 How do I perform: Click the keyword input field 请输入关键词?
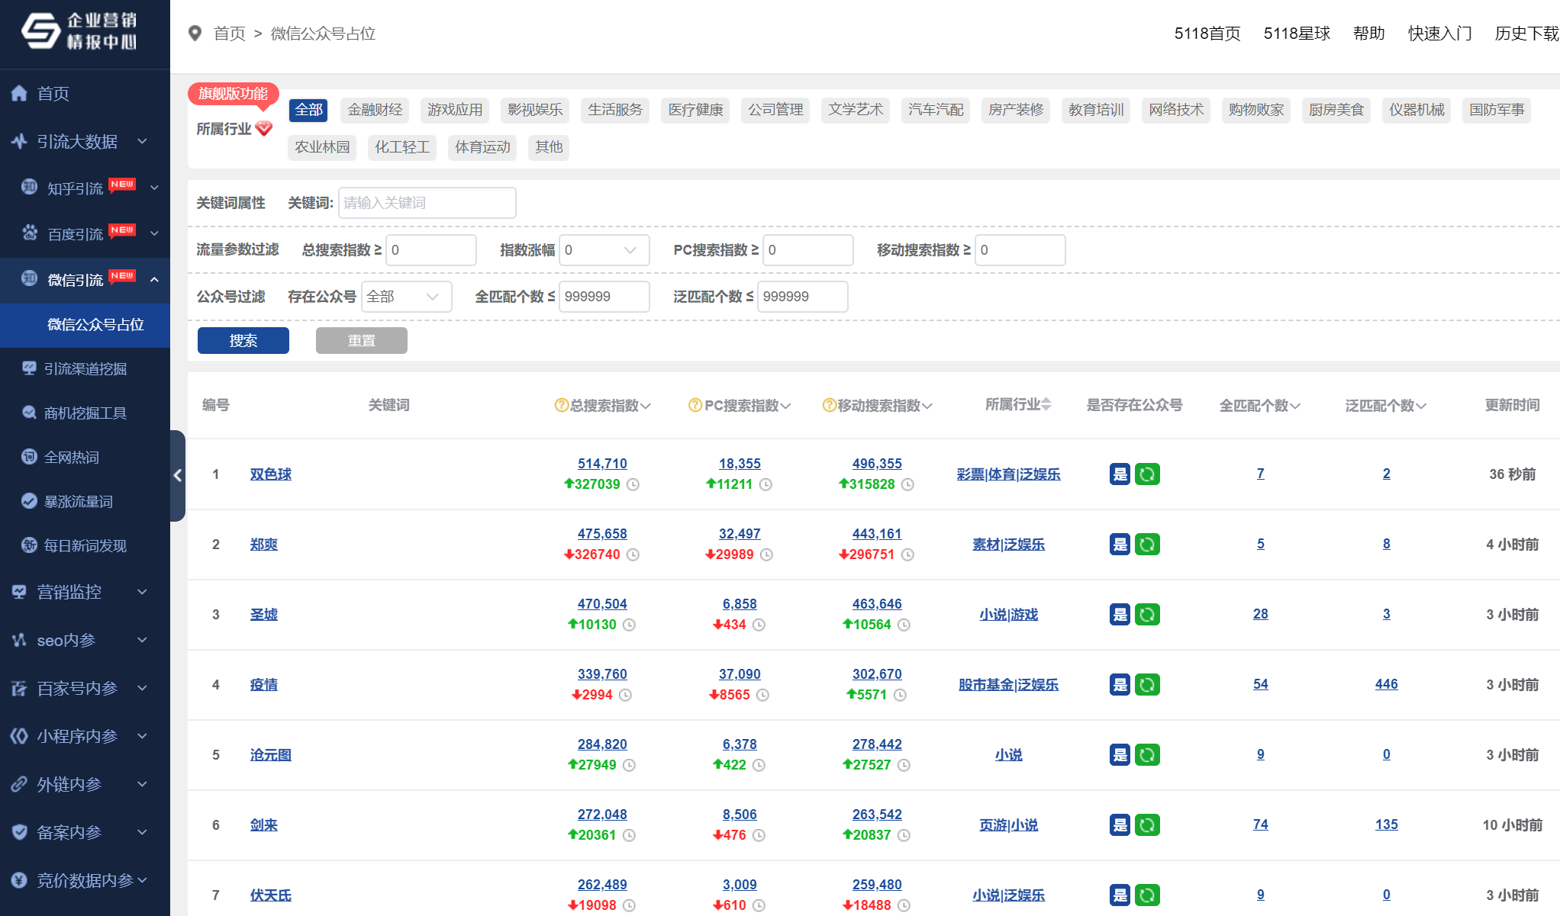point(426,203)
